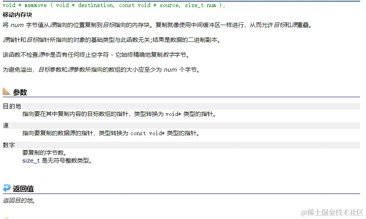Click the 目的地 description mentioning void* pointer

click(x=119, y=114)
